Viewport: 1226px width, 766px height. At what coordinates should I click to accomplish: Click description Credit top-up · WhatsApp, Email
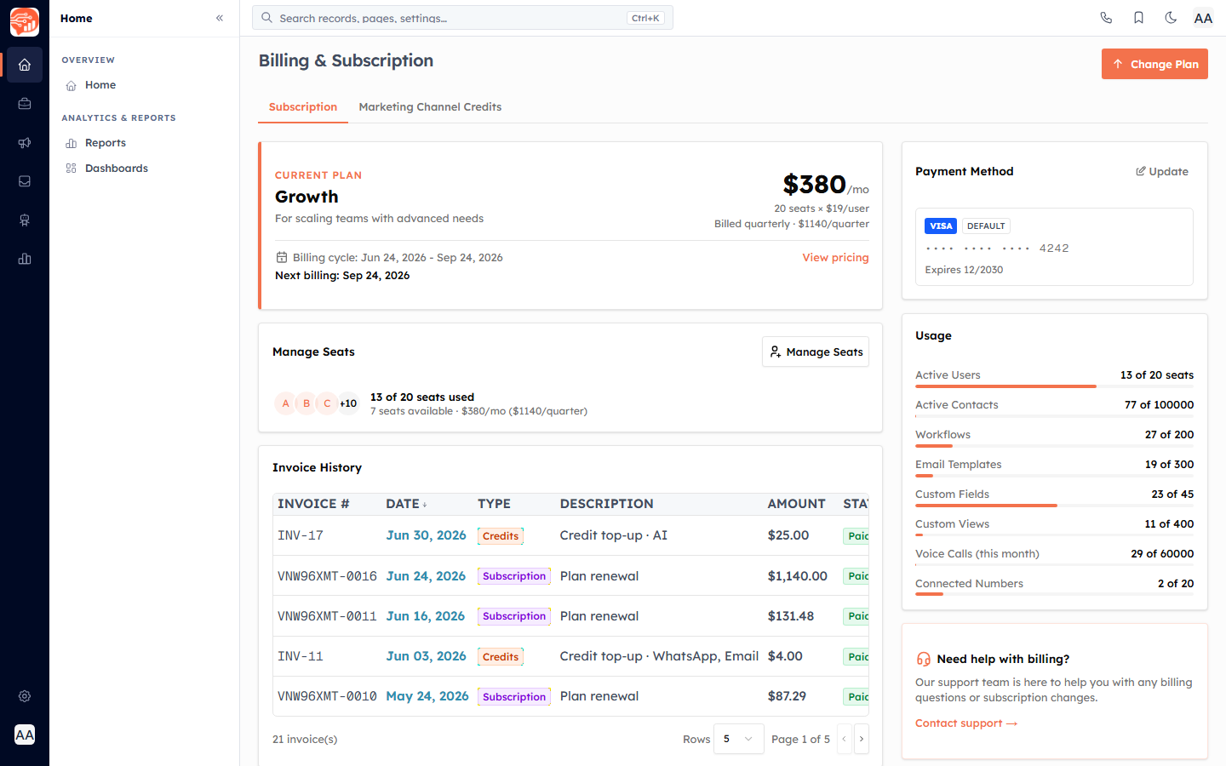pos(659,656)
